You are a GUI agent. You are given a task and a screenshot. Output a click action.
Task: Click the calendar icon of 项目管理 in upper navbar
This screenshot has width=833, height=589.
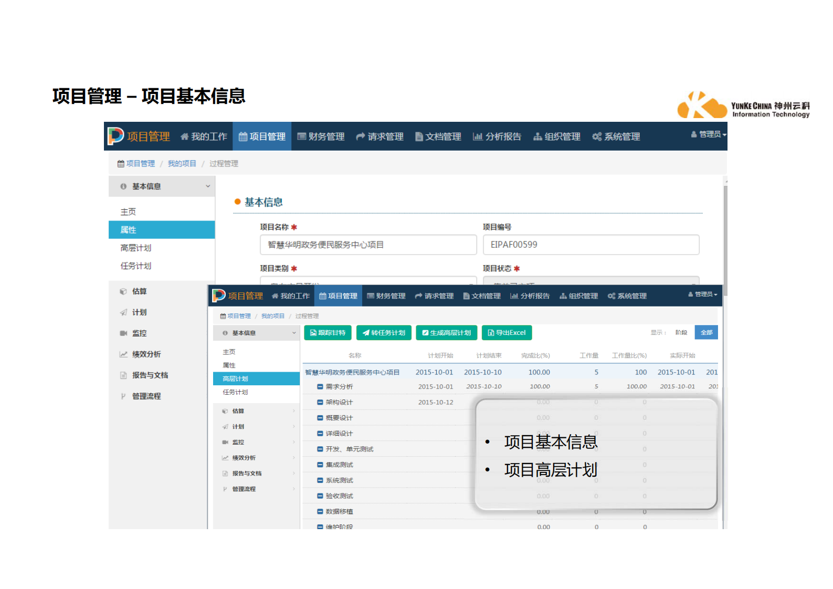243,136
